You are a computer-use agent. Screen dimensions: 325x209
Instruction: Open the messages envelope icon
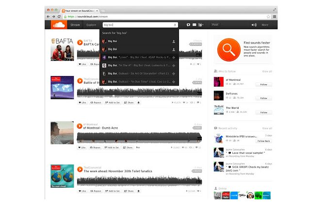[194, 25]
